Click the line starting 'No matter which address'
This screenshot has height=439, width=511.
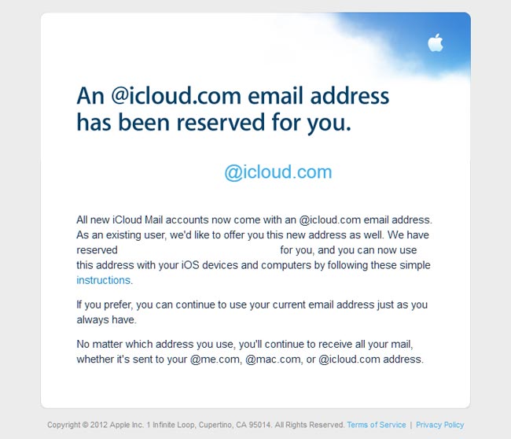(x=244, y=344)
